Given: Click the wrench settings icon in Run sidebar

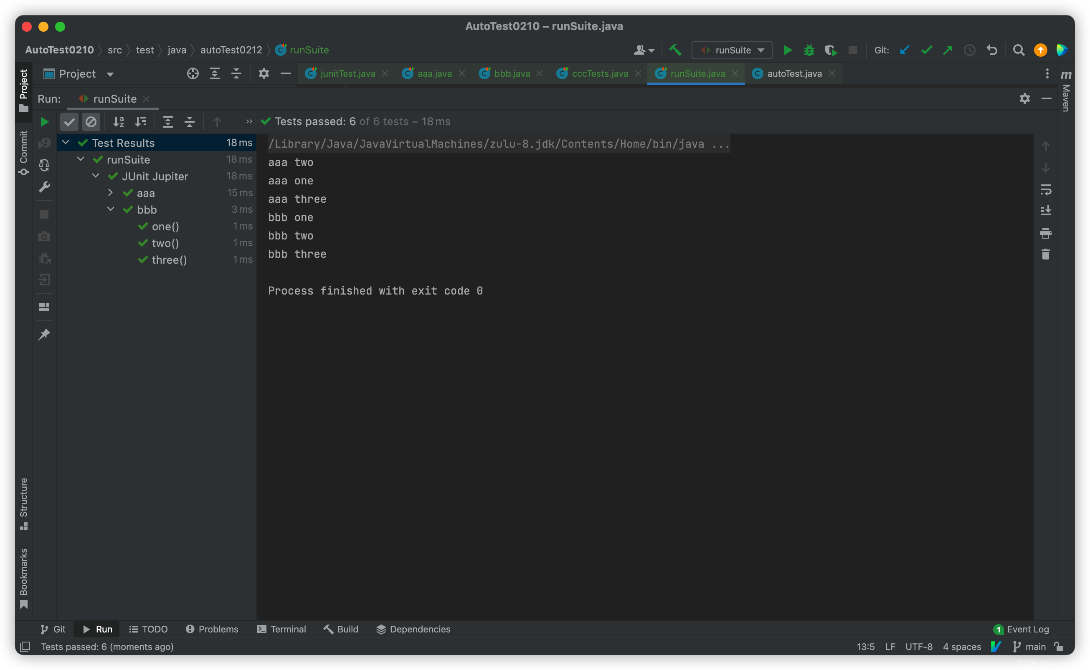Looking at the screenshot, I should point(44,187).
